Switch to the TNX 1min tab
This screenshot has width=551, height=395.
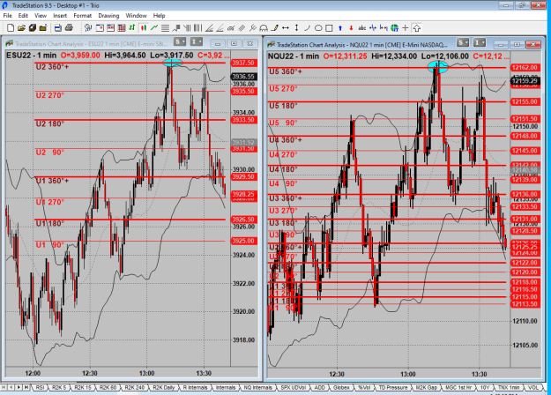click(508, 387)
